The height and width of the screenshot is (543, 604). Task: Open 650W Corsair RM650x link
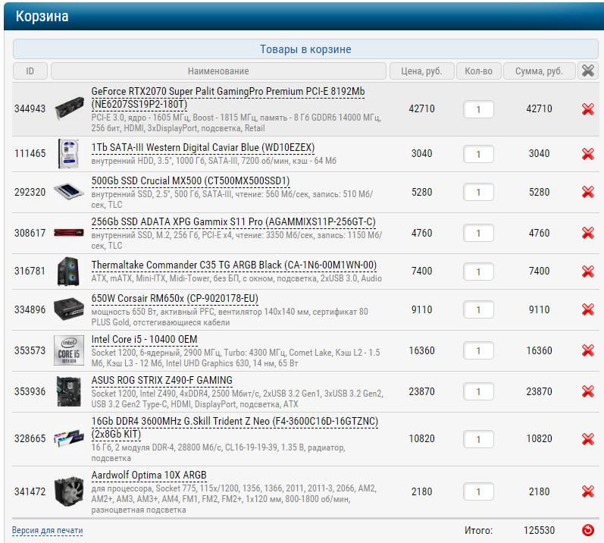tap(174, 298)
